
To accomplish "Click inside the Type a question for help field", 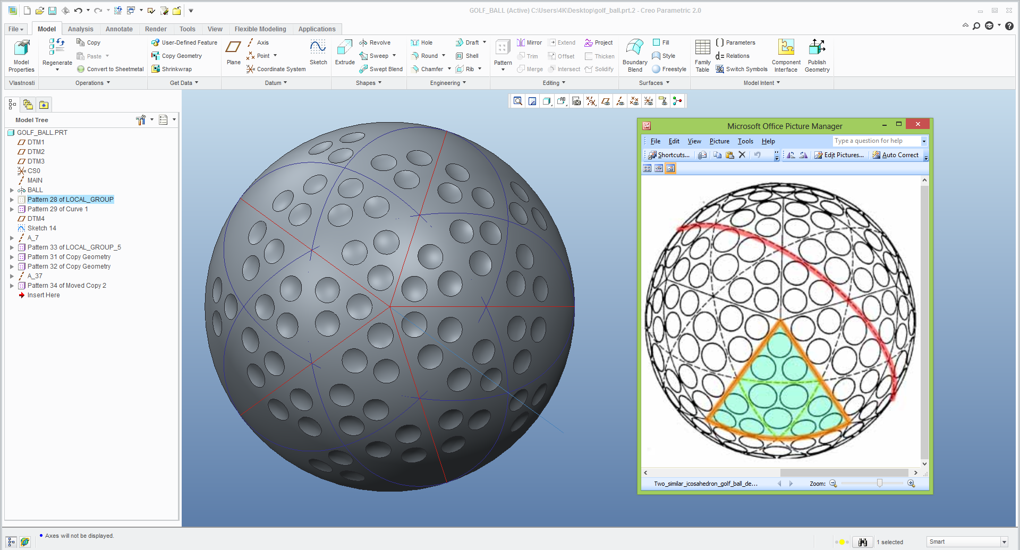I will pos(875,141).
